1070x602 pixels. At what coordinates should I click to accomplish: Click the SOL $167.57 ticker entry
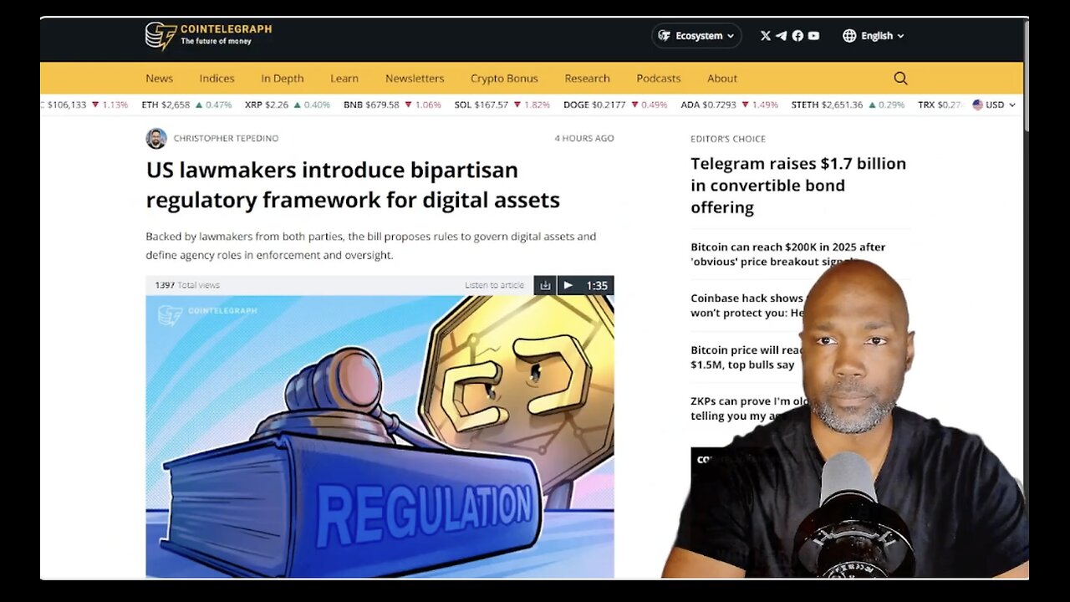(502, 105)
